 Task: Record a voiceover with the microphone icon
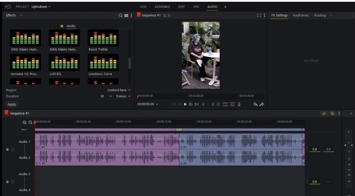pos(239,104)
